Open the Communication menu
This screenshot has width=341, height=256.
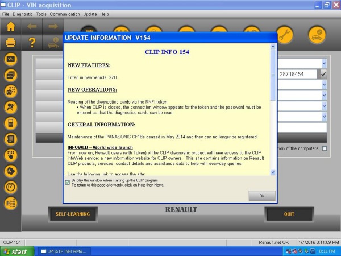65,14
